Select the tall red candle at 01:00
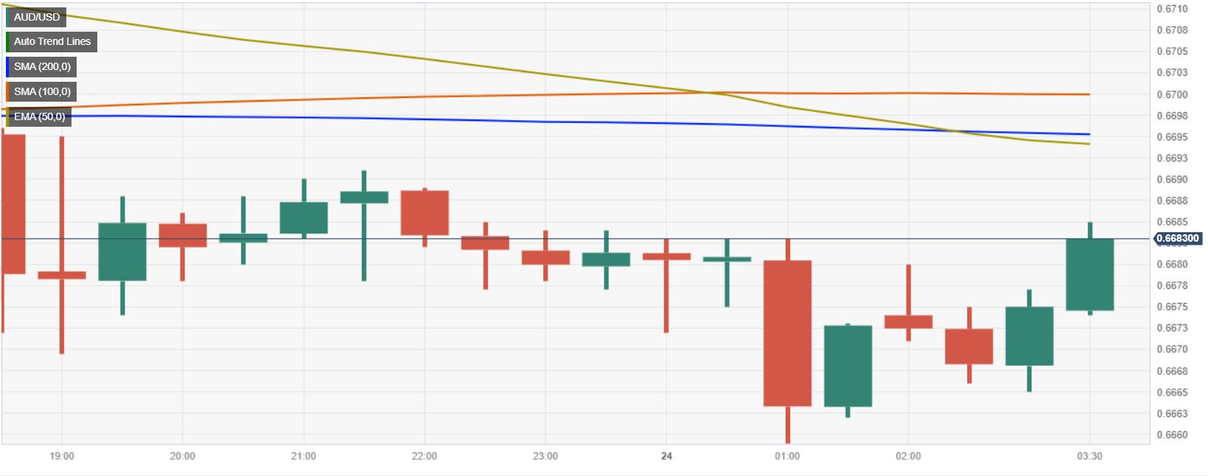 [x=787, y=333]
